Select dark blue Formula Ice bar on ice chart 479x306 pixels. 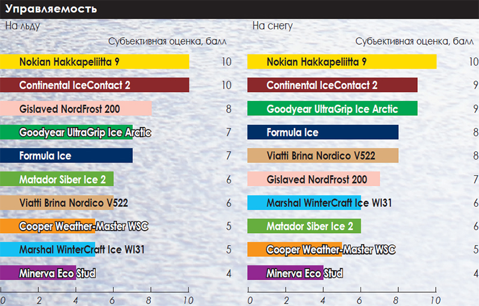(x=66, y=155)
